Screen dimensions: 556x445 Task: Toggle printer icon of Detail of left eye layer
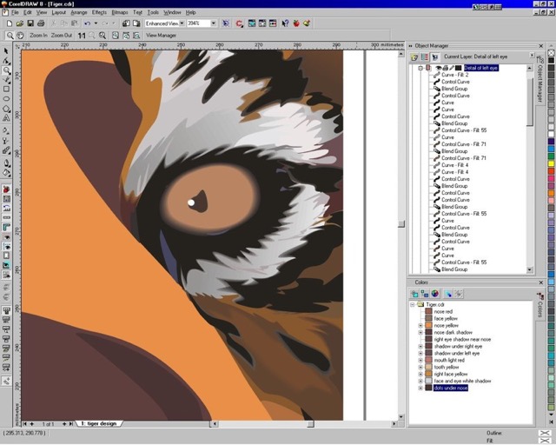point(446,68)
